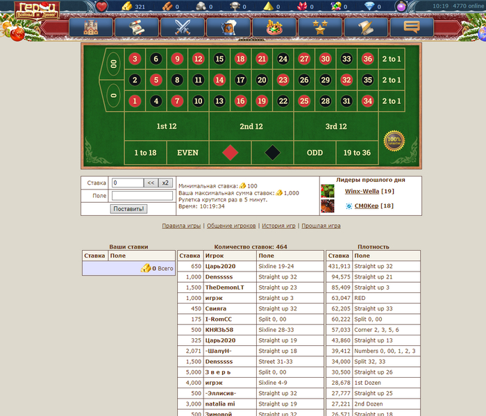The height and width of the screenshot is (416, 486).
Task: Click the game logo with Santa hat
Action: pyautogui.click(x=37, y=10)
